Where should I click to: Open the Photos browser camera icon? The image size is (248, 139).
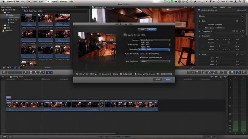209,73
